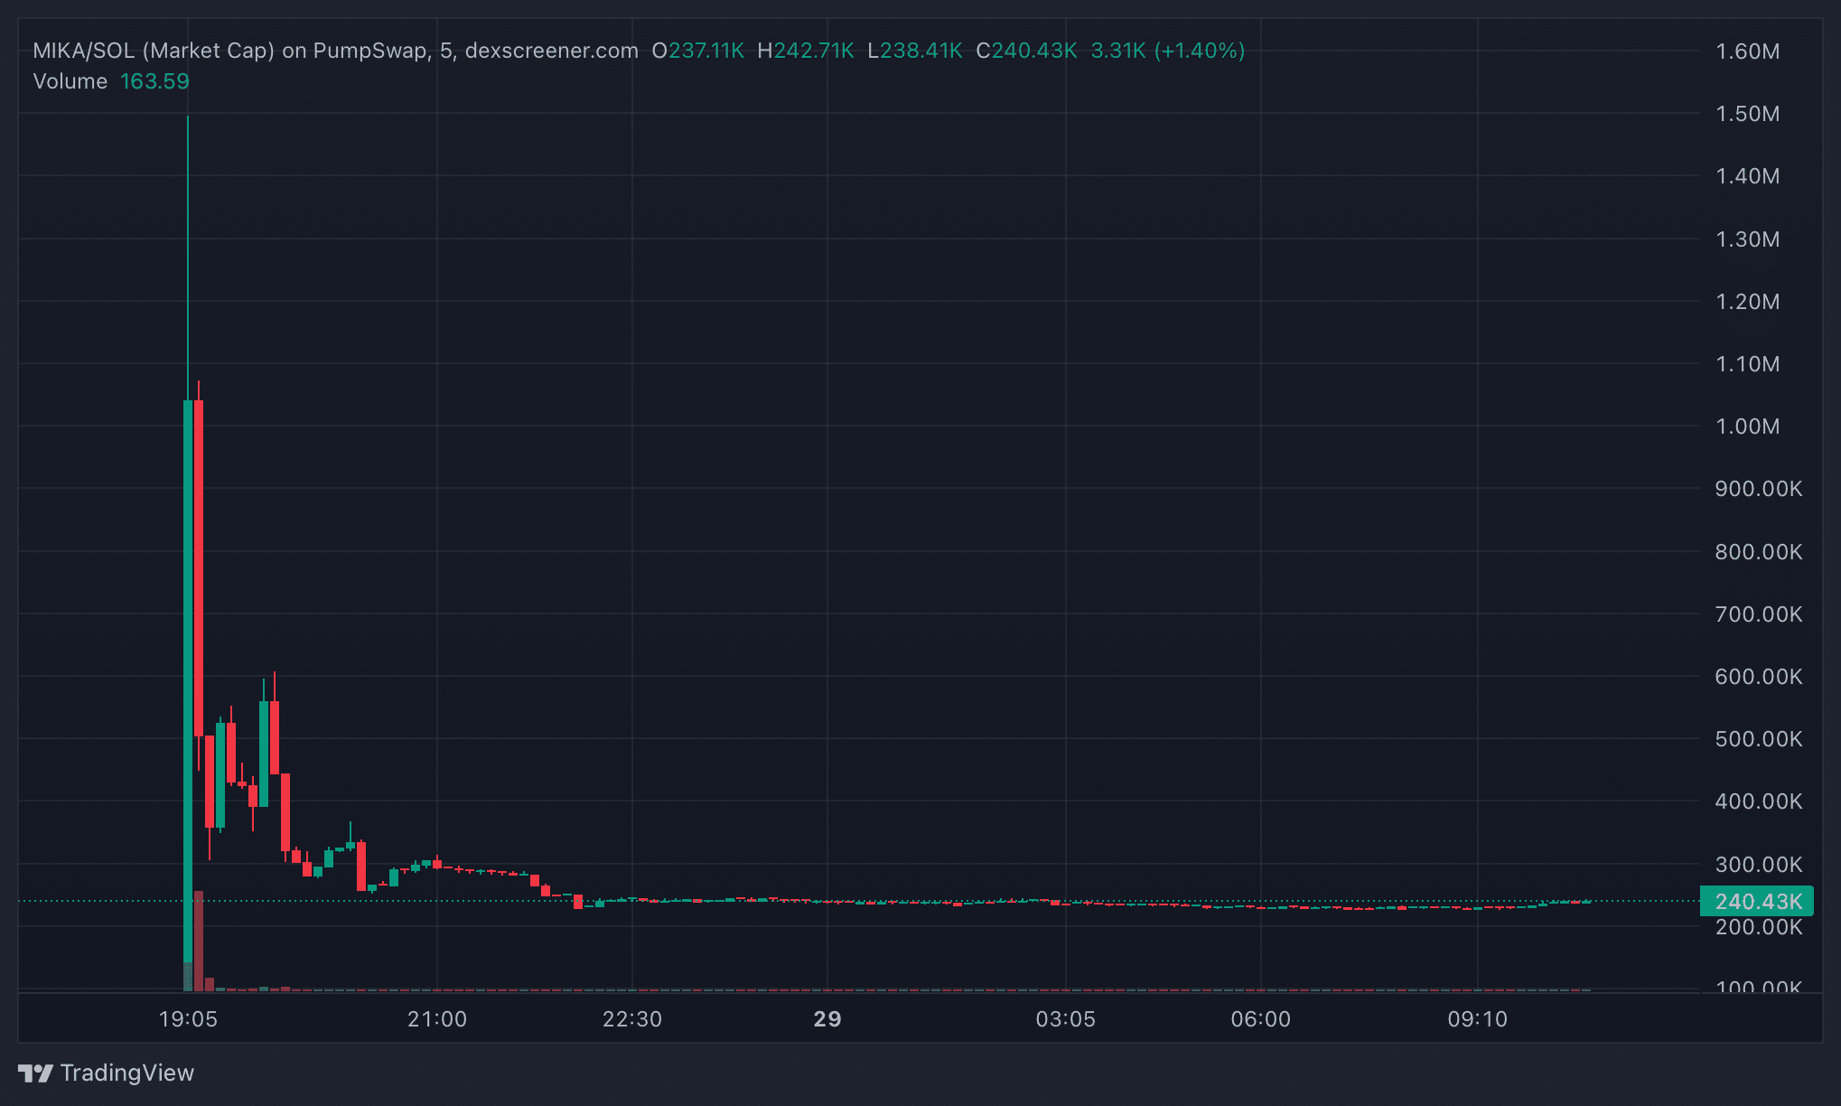Click the close value C240.43K
The width and height of the screenshot is (1841, 1106).
coord(1026,51)
